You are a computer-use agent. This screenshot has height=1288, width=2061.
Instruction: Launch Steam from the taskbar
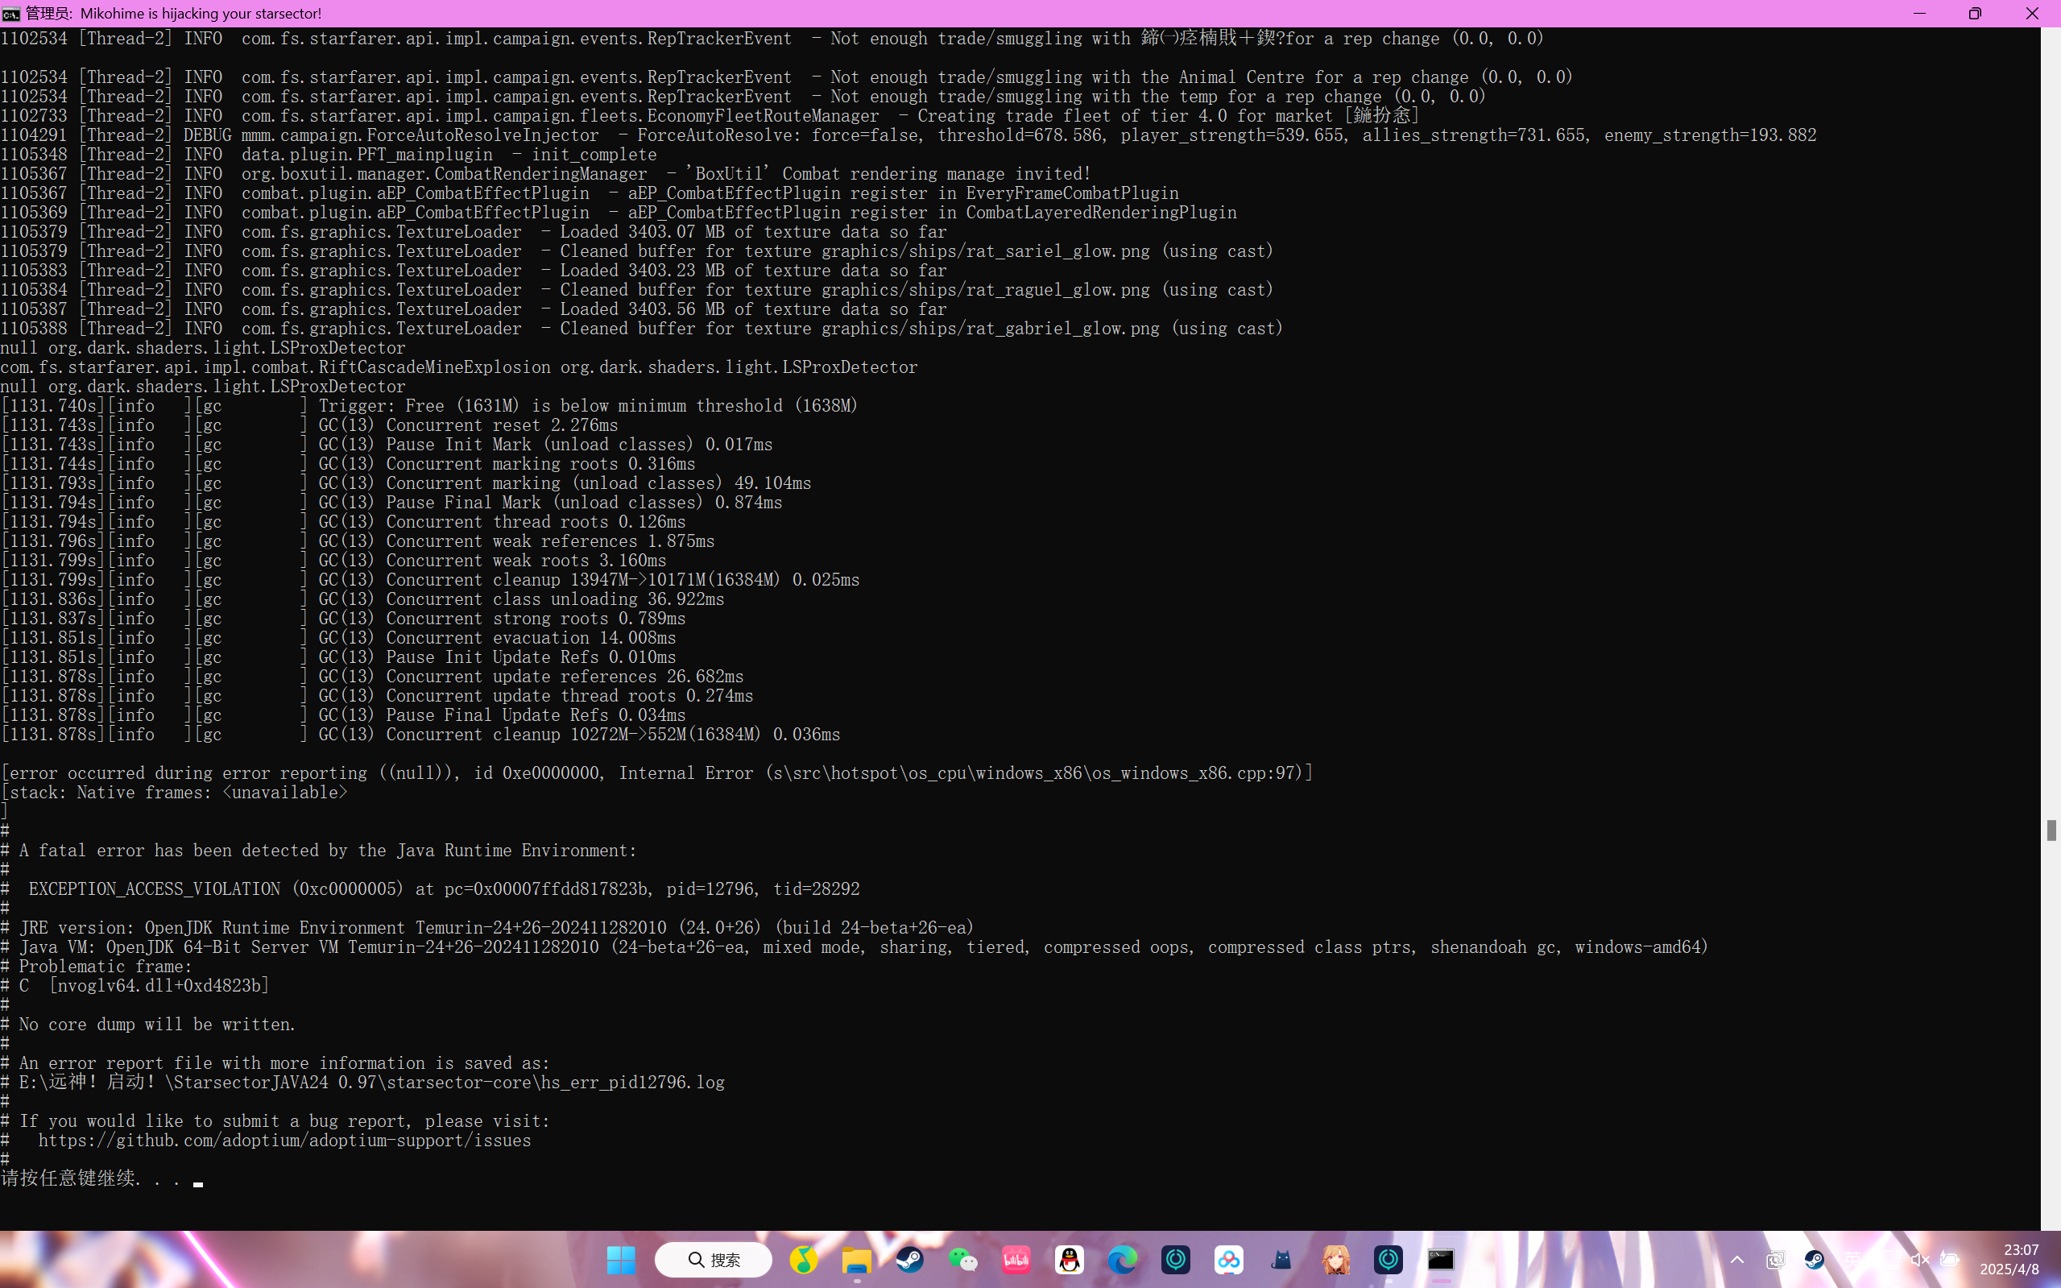point(909,1259)
